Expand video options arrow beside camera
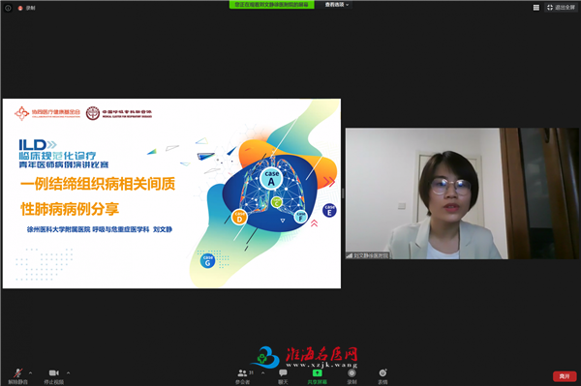581x386 pixels. 68,372
